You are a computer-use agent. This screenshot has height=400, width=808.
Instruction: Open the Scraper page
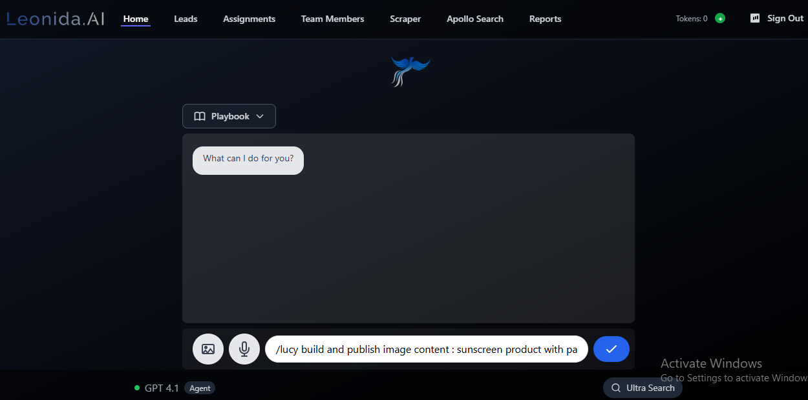click(405, 19)
